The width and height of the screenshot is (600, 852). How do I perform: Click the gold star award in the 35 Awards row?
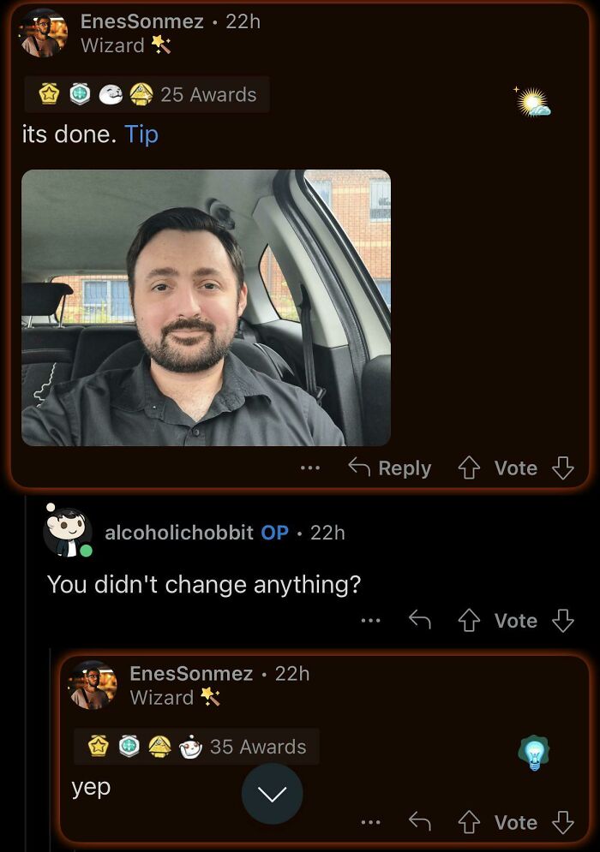tap(98, 747)
